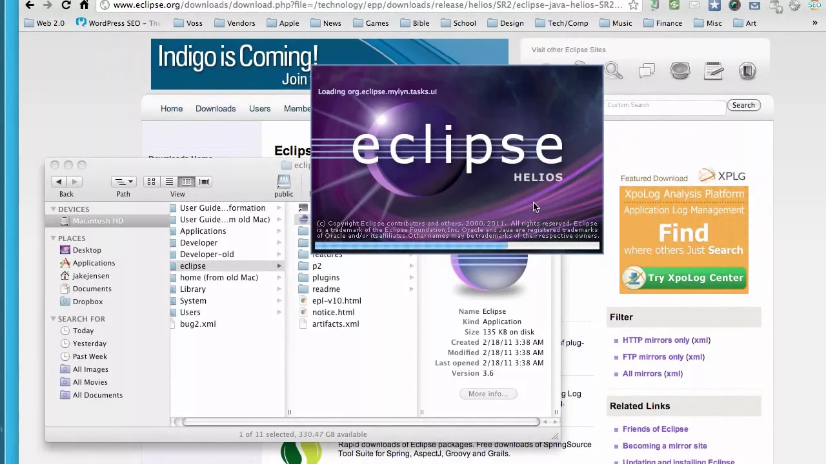The height and width of the screenshot is (464, 826).
Task: Switch Finder to list view
Action: [x=169, y=182]
